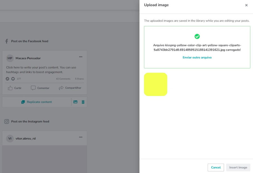Click the MP avatar for Macaco Pensador
Image resolution: width=253 pixels, height=173 pixels.
(x=10, y=58)
